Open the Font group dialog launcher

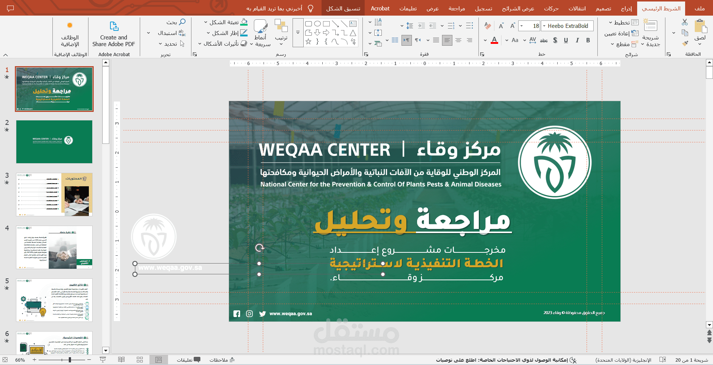click(x=482, y=54)
